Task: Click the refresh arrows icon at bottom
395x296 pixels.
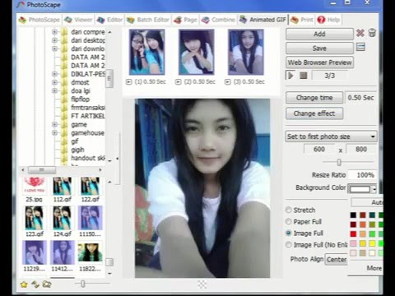Action: (x=35, y=284)
